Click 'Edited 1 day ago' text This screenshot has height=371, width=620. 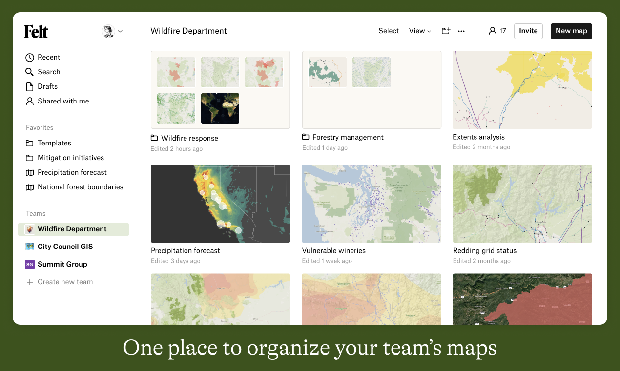pyautogui.click(x=325, y=148)
